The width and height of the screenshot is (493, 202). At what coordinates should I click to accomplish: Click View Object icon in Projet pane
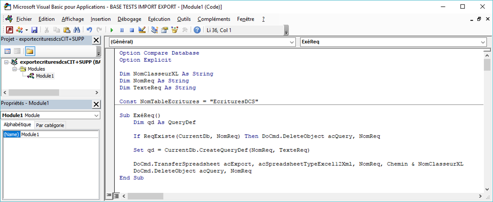coord(17,51)
